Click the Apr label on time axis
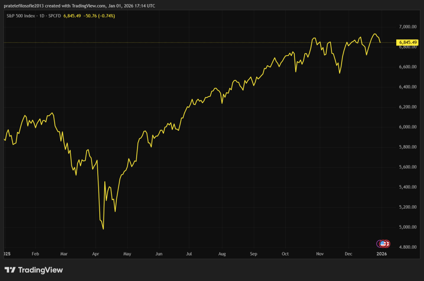This screenshot has width=424, height=281. [96, 253]
